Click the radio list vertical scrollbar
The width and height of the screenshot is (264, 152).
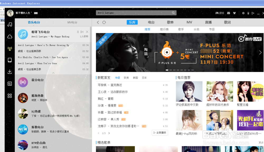(x=91, y=77)
